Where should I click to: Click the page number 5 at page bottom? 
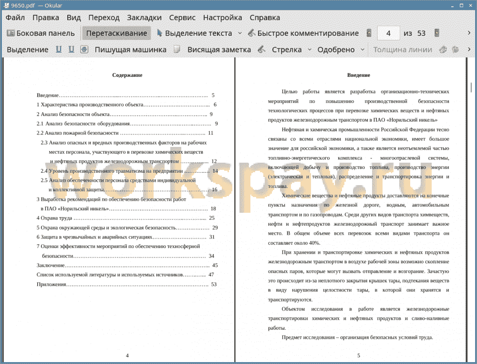[358, 355]
